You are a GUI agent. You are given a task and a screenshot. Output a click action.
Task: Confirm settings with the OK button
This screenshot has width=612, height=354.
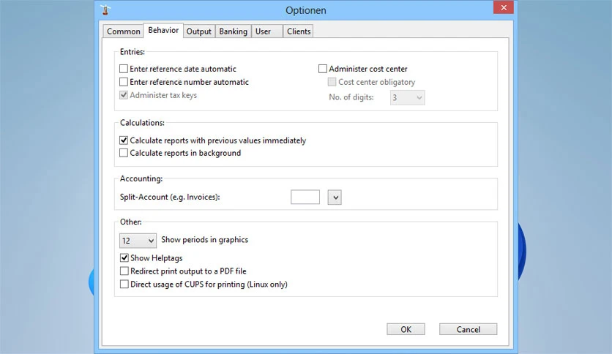click(x=406, y=329)
